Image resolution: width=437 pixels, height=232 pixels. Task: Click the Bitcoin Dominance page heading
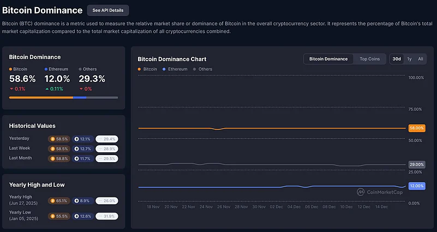[43, 10]
